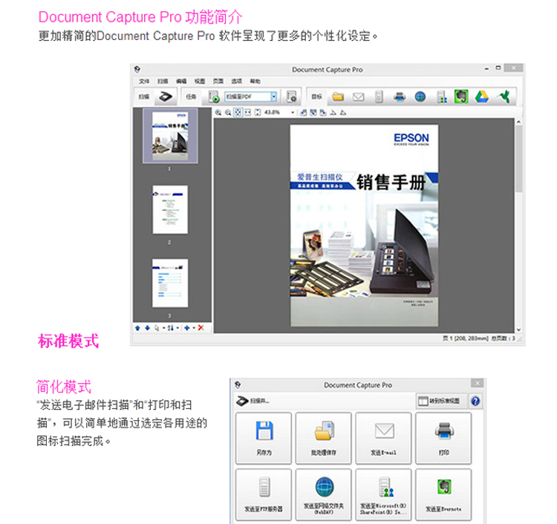This screenshot has height=524, width=557.
Task: Open the 扫描 menu
Action: [163, 82]
